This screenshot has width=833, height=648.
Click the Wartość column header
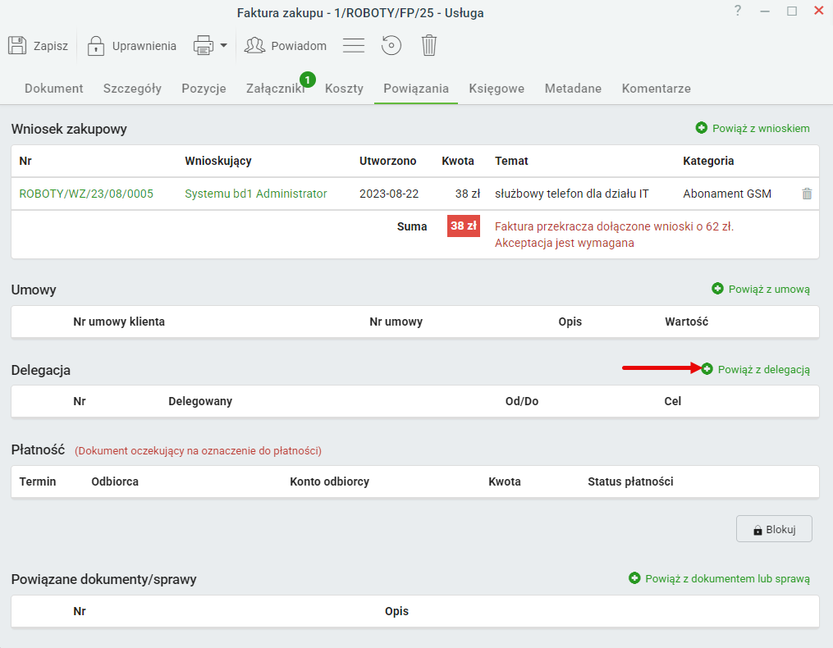686,322
